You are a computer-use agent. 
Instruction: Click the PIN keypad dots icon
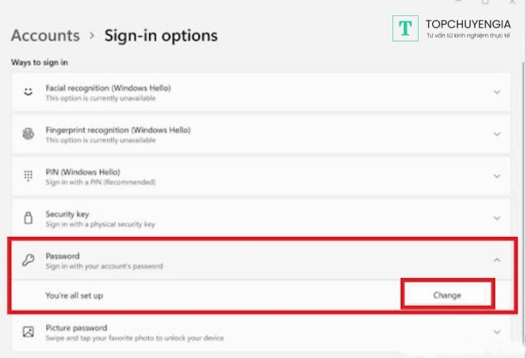[x=28, y=176]
